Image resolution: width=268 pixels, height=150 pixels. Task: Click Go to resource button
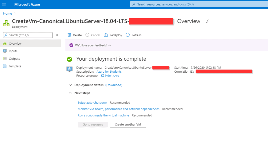93,125
